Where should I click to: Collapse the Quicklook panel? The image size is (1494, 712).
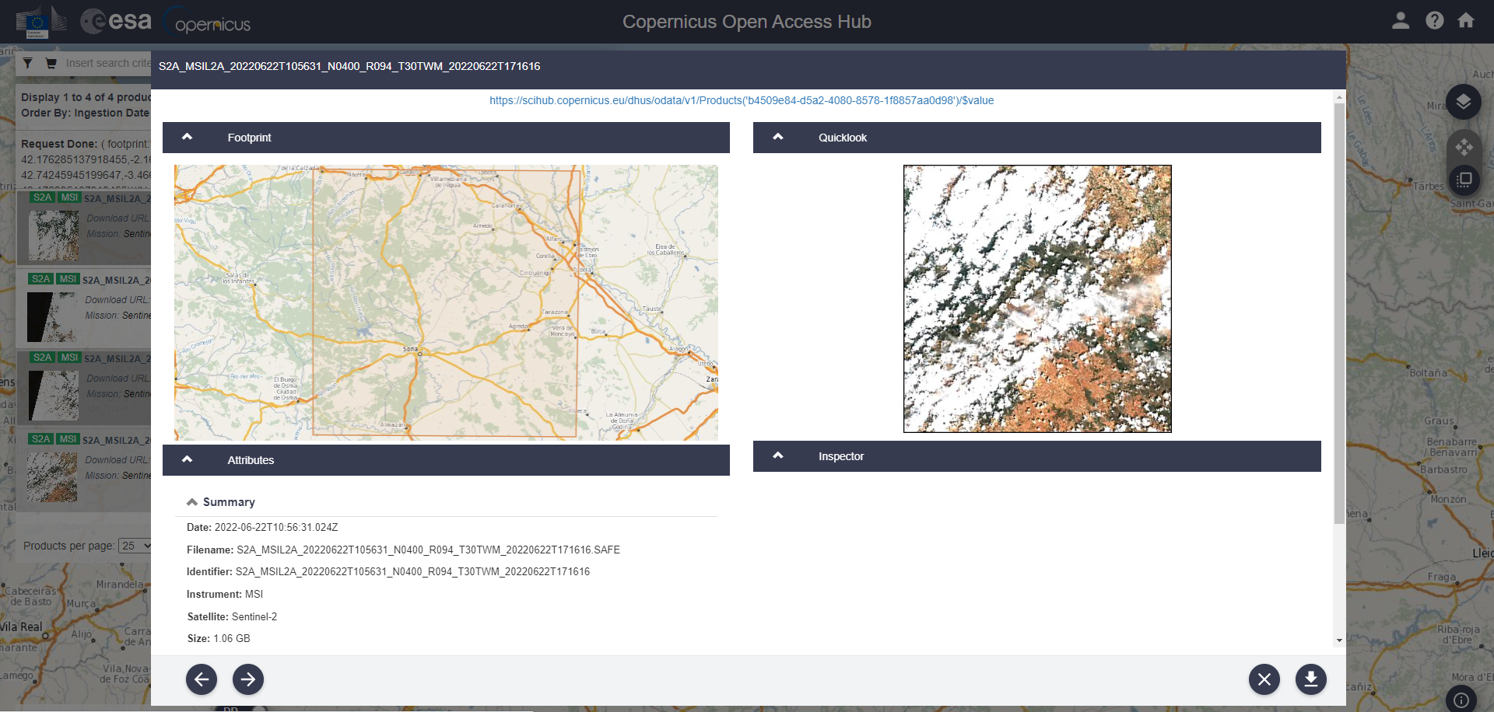(777, 138)
